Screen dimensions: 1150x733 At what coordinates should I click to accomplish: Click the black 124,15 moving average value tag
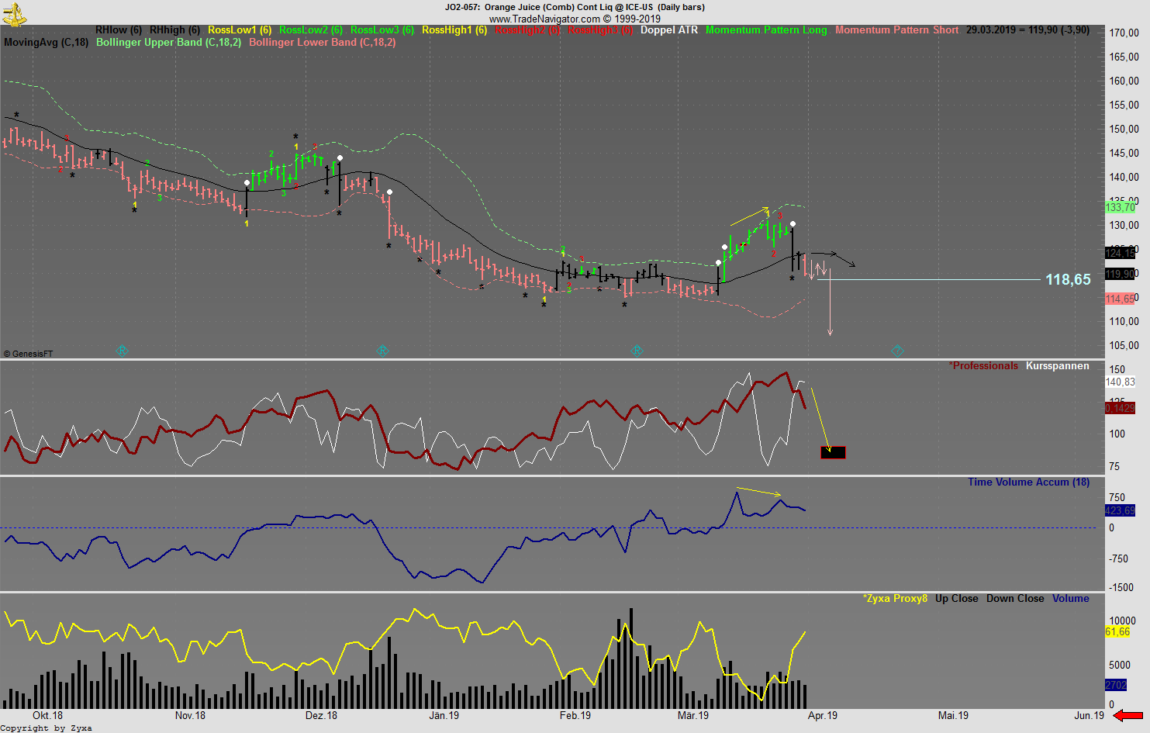click(1121, 253)
